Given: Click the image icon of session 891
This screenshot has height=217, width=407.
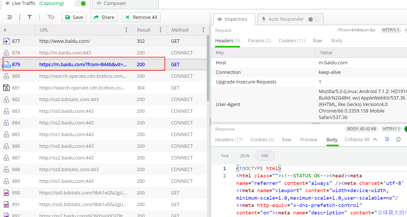Looking at the screenshot, I should pyautogui.click(x=6, y=204).
